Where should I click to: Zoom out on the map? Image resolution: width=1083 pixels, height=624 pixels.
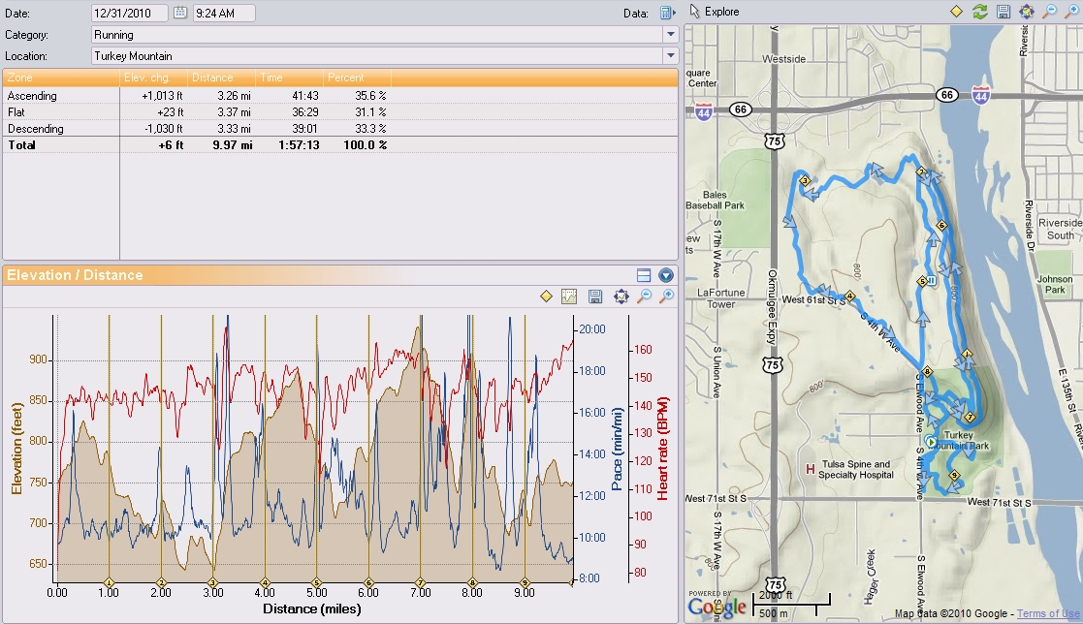1049,11
